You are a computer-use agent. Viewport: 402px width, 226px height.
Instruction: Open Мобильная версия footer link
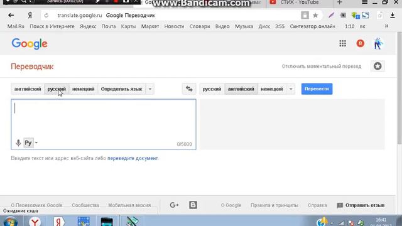[129, 205]
